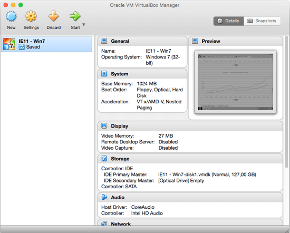Open the Network section header link
This screenshot has width=290, height=233.
[x=121, y=224]
